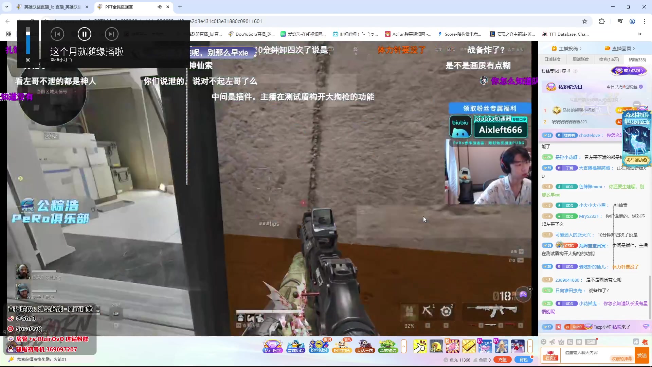Toggle 粉丝等级排序 sort order
This screenshot has height=367, width=652.
tap(556, 71)
